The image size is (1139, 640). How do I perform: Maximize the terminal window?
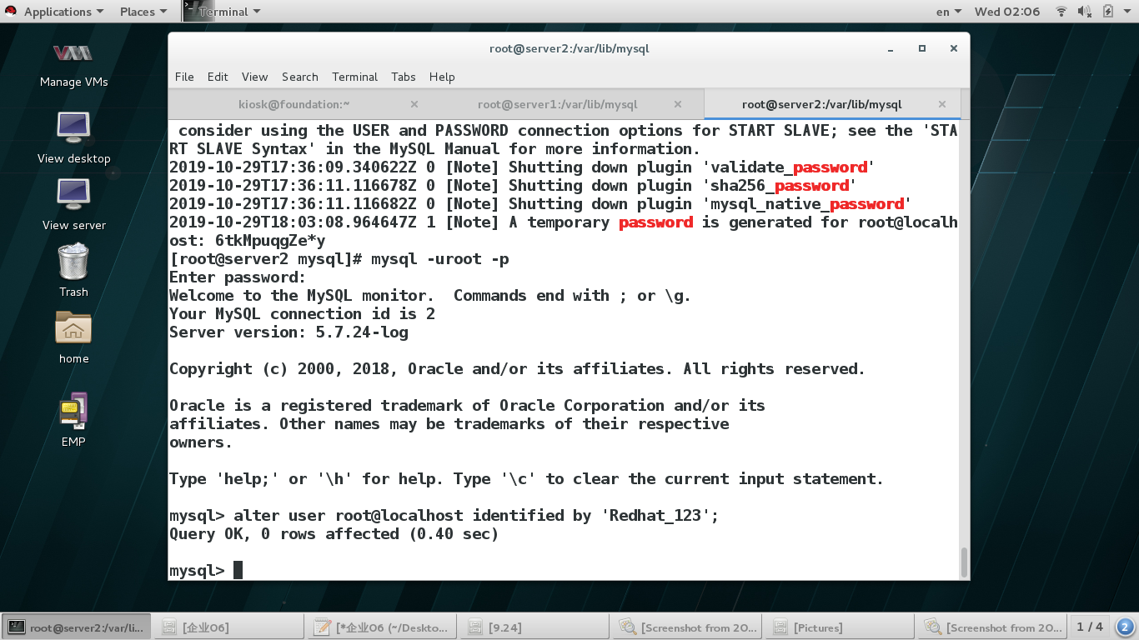pyautogui.click(x=922, y=48)
